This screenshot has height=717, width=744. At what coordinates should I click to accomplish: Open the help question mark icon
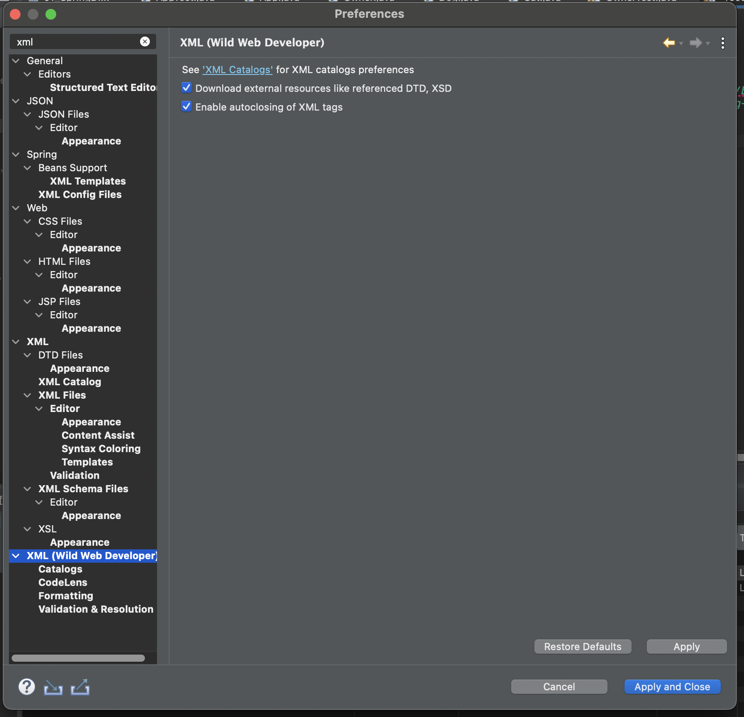(x=27, y=687)
